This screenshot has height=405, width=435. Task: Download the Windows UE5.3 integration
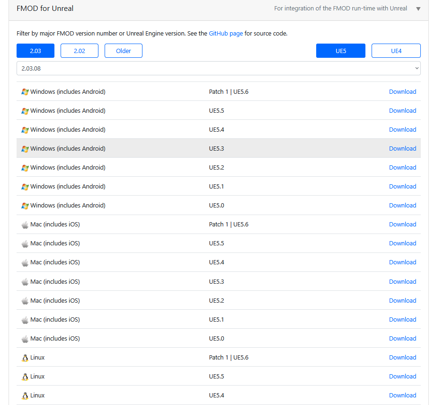402,149
